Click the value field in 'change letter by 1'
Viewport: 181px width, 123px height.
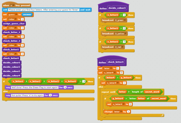128,112
